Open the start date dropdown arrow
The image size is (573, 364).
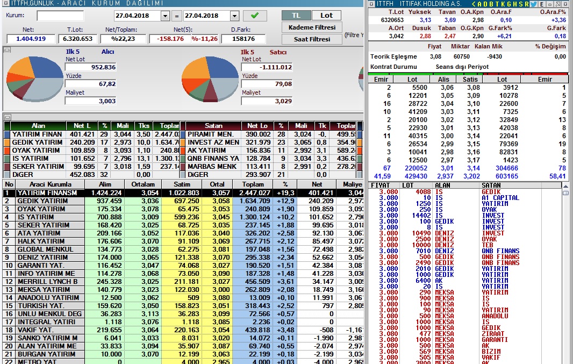165,16
